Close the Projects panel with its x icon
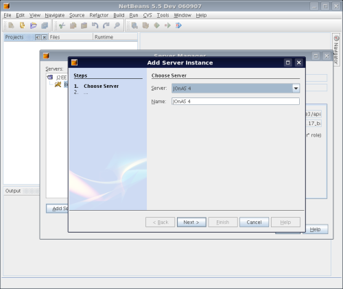343x289 pixels. (45, 37)
